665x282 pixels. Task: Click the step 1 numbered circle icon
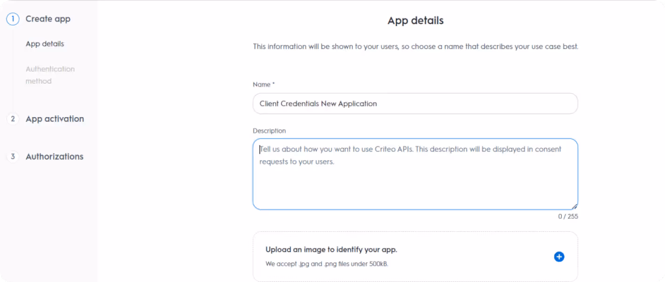click(x=13, y=19)
